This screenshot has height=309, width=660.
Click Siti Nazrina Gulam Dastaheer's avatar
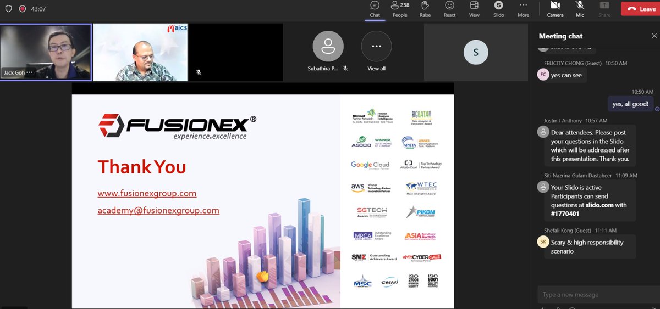click(543, 187)
